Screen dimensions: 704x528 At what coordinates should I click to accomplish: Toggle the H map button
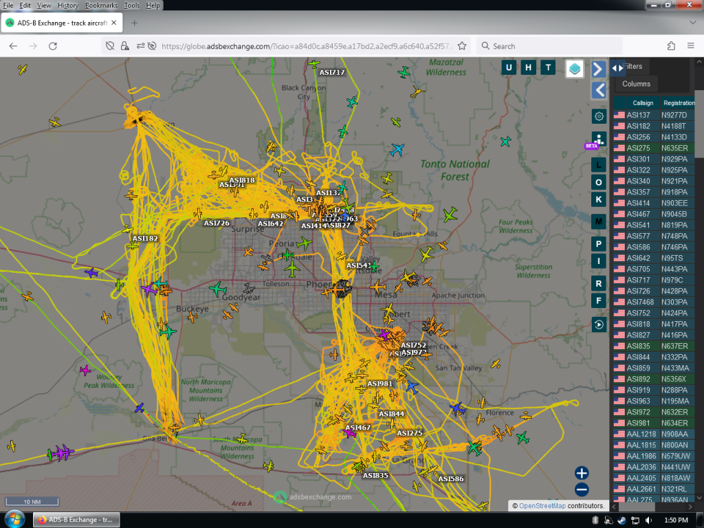coord(529,68)
